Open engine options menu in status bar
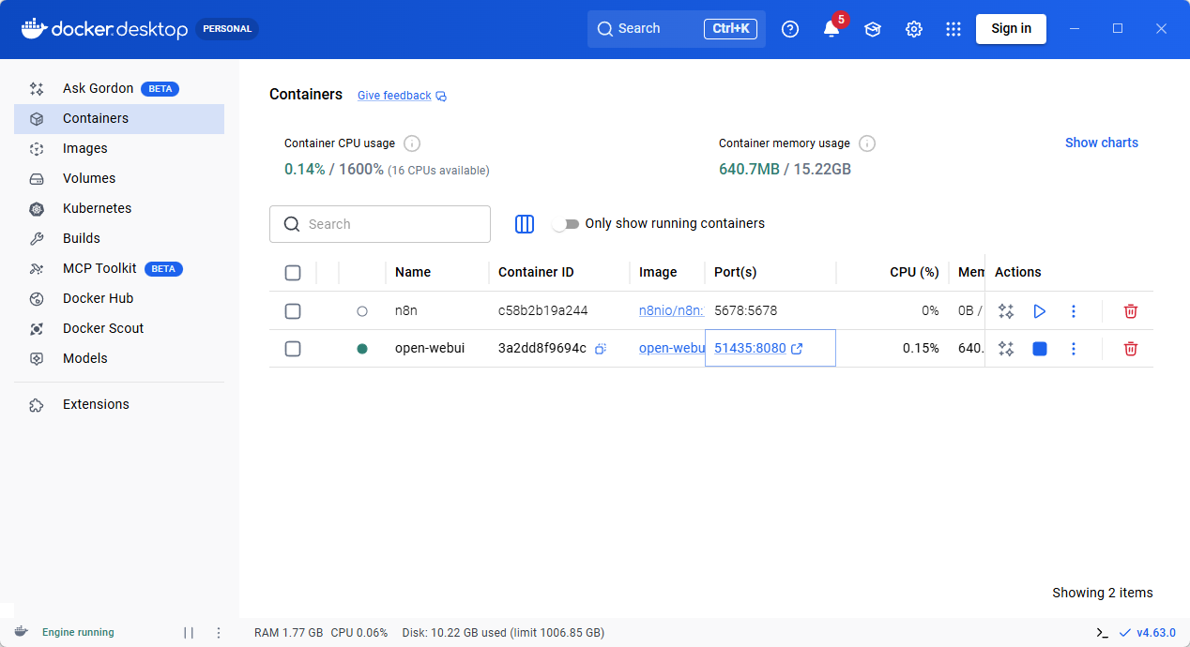1190x647 pixels. coord(219,633)
